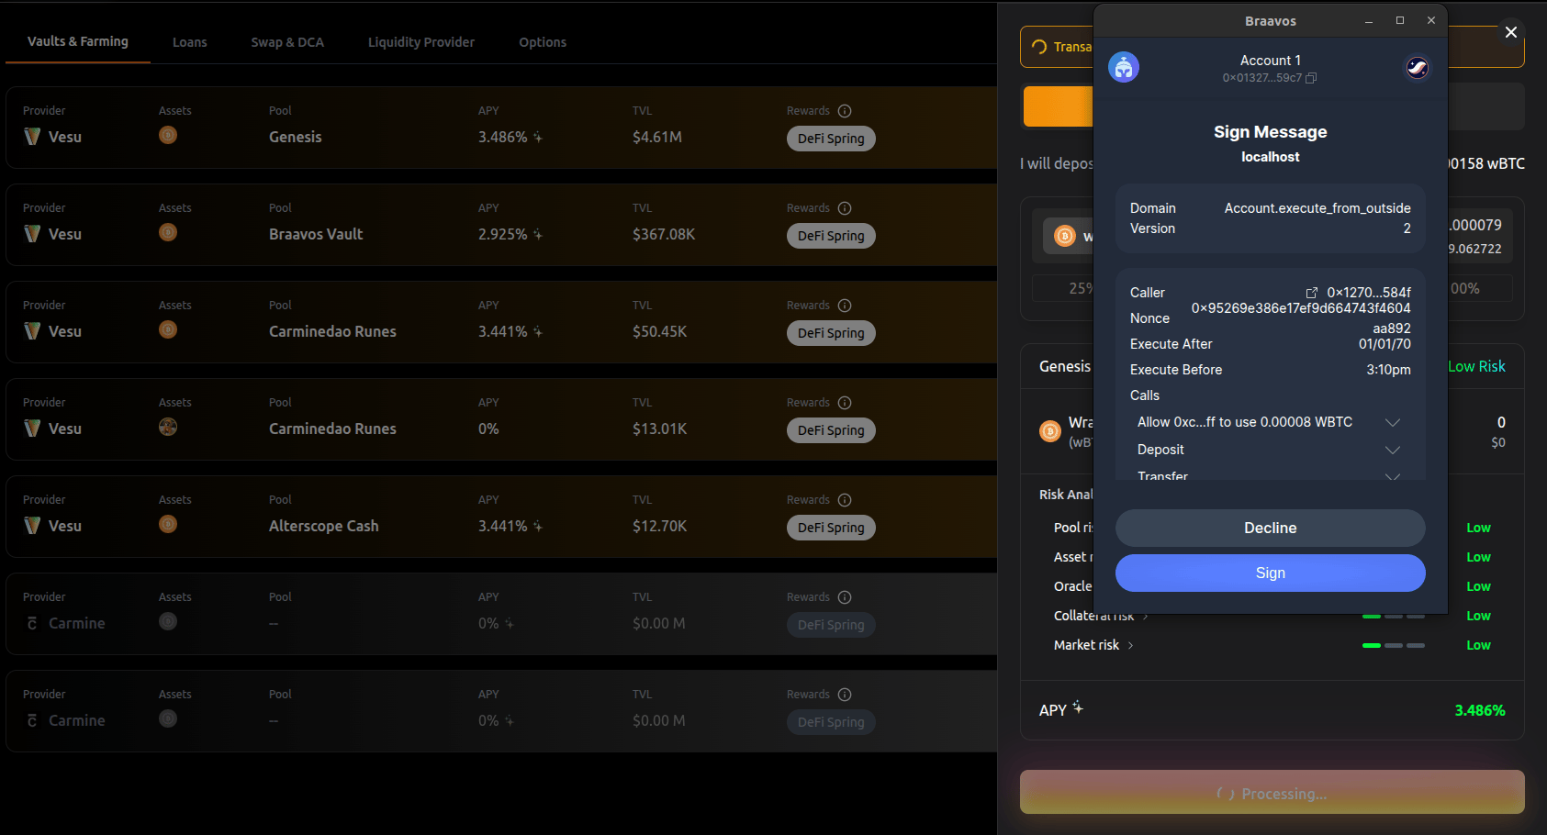Copy the Account 1 address icon
Screen dimensions: 1547x835
[x=1311, y=78]
